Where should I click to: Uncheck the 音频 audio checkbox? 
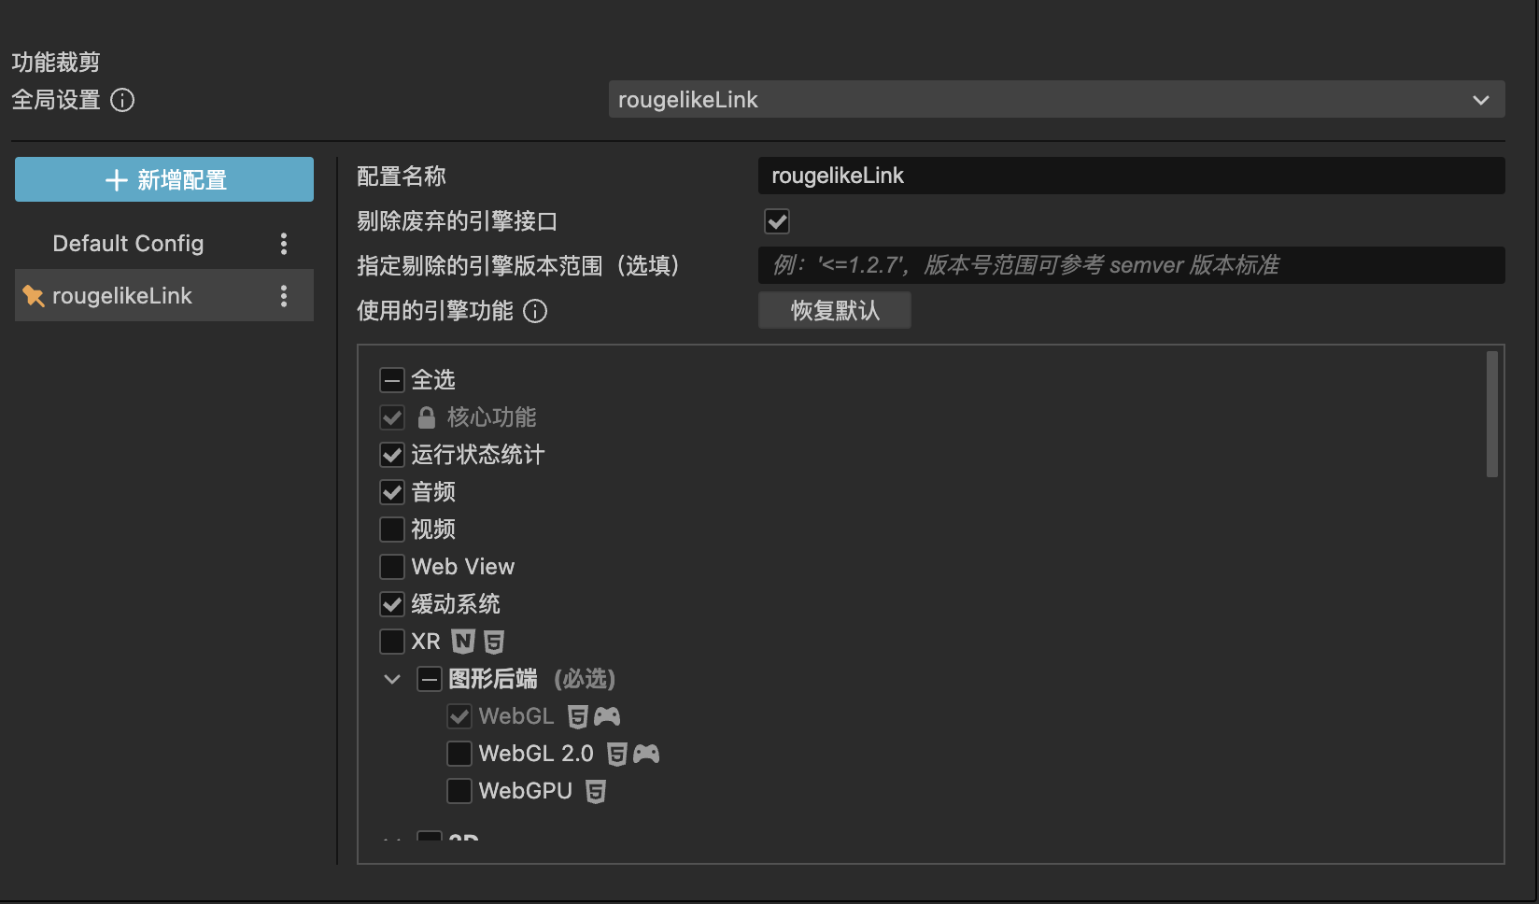392,492
